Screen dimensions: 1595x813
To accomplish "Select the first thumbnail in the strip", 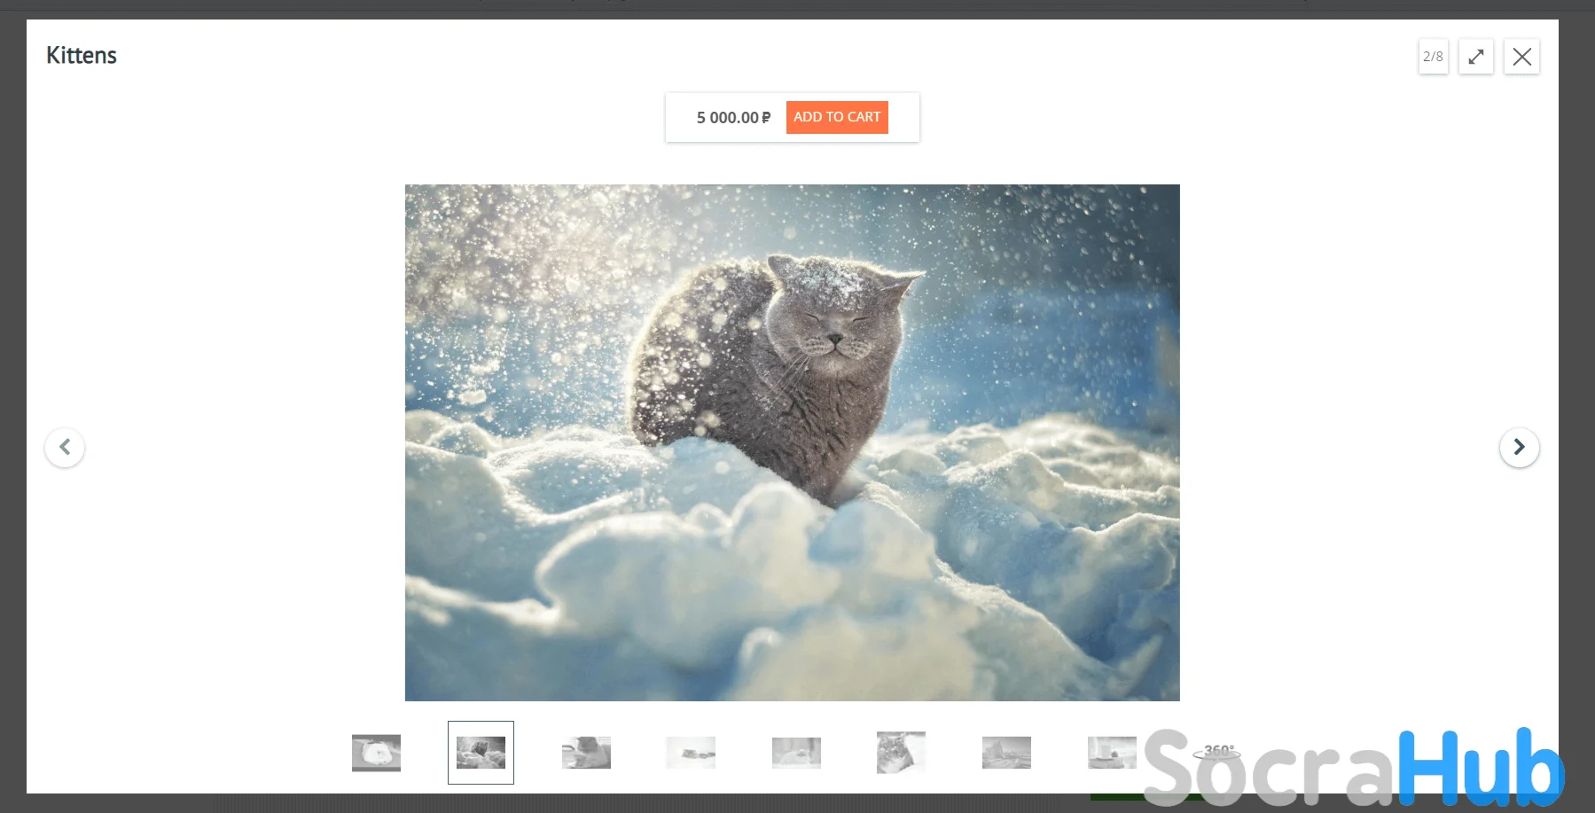I will (376, 753).
